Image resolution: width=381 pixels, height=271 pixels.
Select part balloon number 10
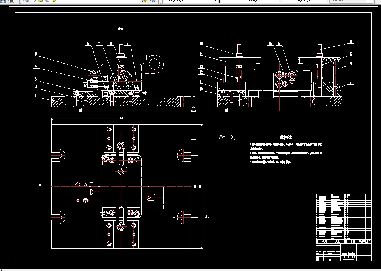(x=201, y=89)
